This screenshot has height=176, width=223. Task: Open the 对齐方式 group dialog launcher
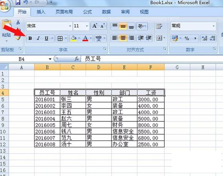[165, 49]
